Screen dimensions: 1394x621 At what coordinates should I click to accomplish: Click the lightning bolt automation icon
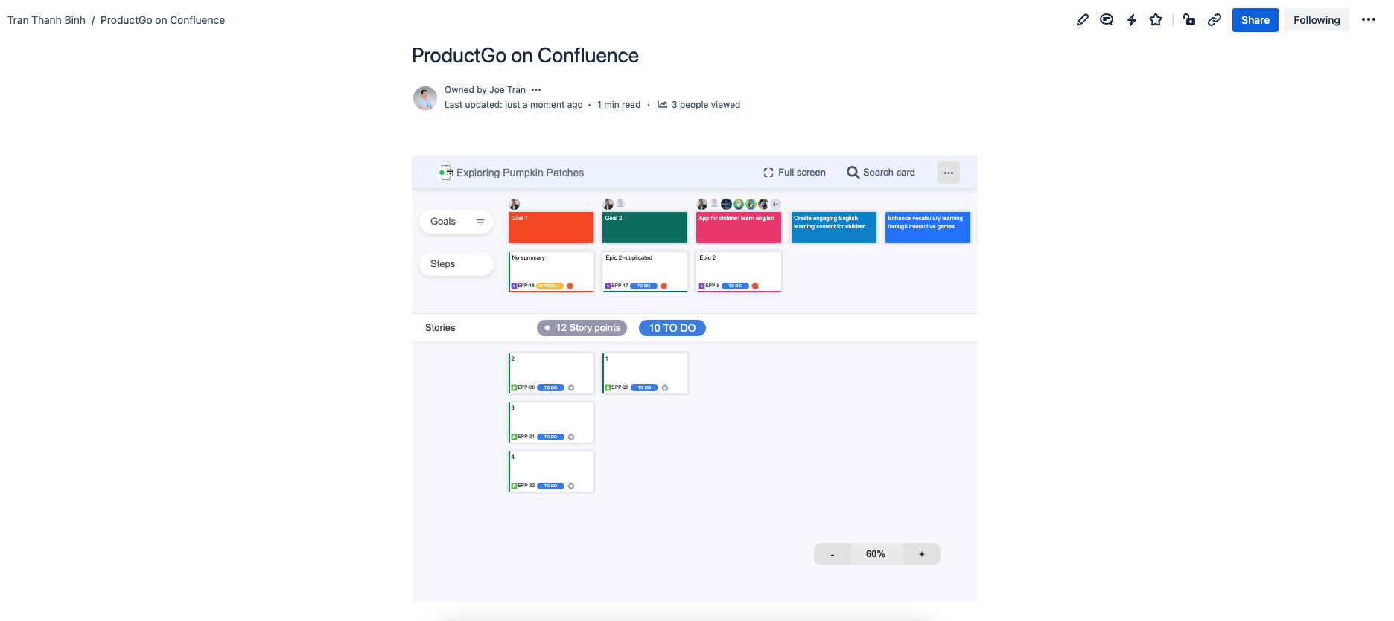[1131, 20]
